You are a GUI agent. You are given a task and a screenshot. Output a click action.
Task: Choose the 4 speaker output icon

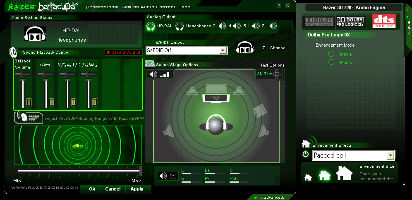point(237,26)
